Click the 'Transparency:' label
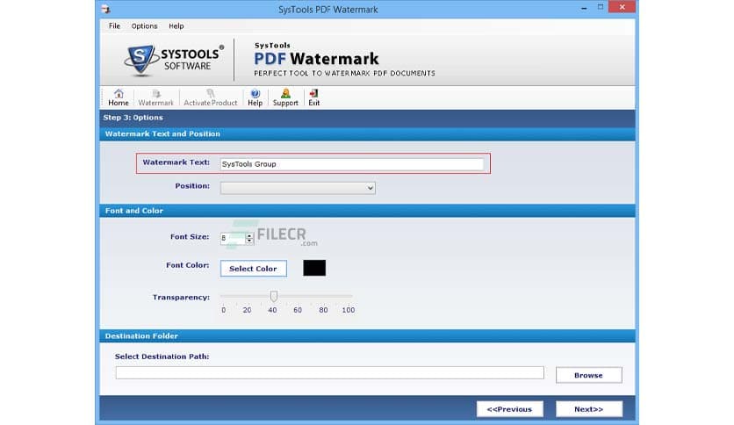734x425 pixels. click(181, 297)
